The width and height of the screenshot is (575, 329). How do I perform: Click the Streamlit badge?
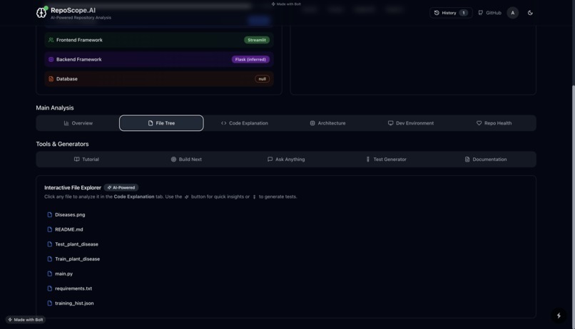[x=257, y=40]
